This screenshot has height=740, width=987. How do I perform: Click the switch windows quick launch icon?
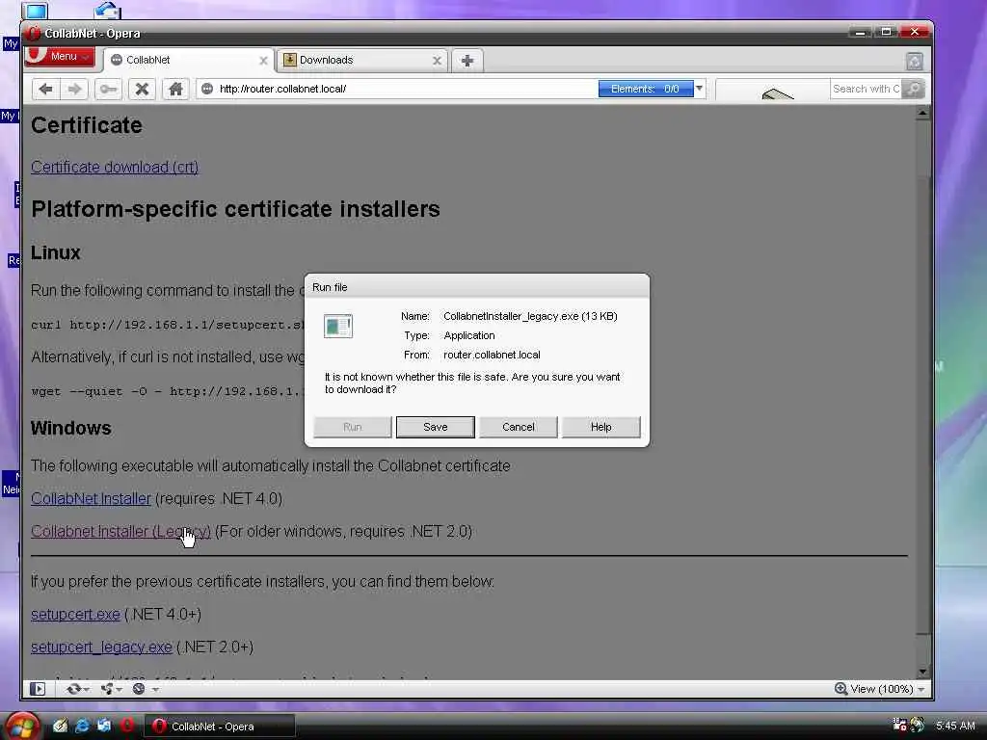pos(104,726)
